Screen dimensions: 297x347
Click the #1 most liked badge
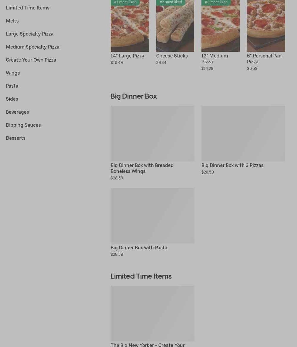(125, 2)
